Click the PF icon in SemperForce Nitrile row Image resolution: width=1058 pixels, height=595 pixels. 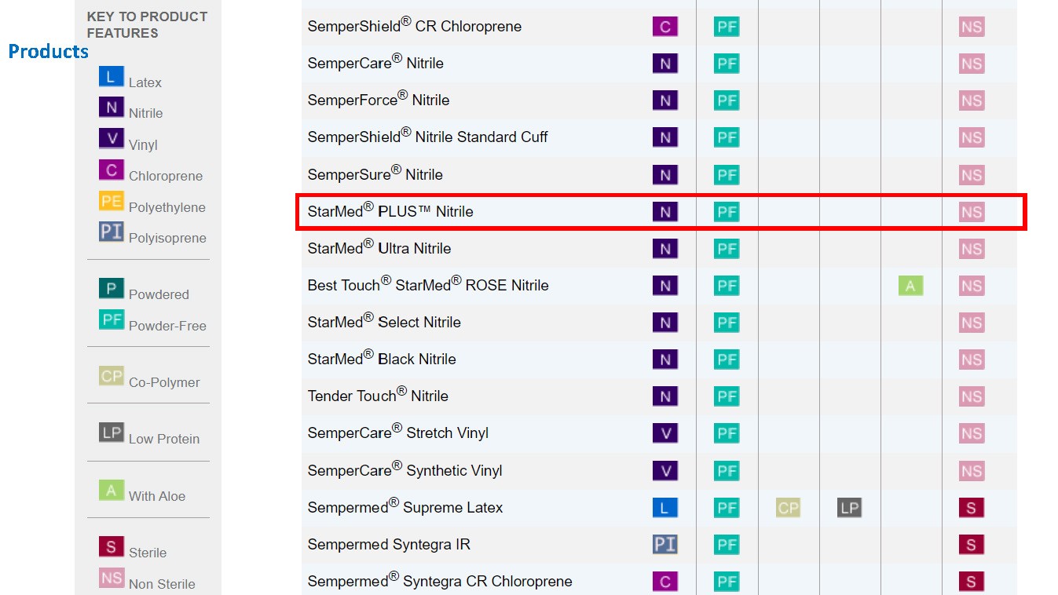pyautogui.click(x=727, y=100)
